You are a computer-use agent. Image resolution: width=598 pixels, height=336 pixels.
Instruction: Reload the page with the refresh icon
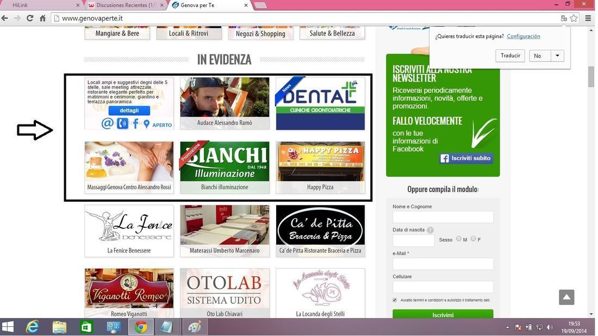point(30,18)
